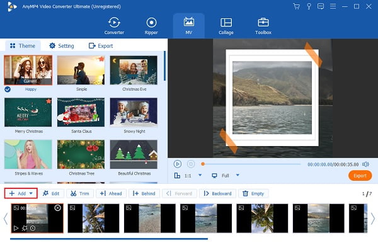Open the hamburger menu
378x245 pixels.
(333, 6)
